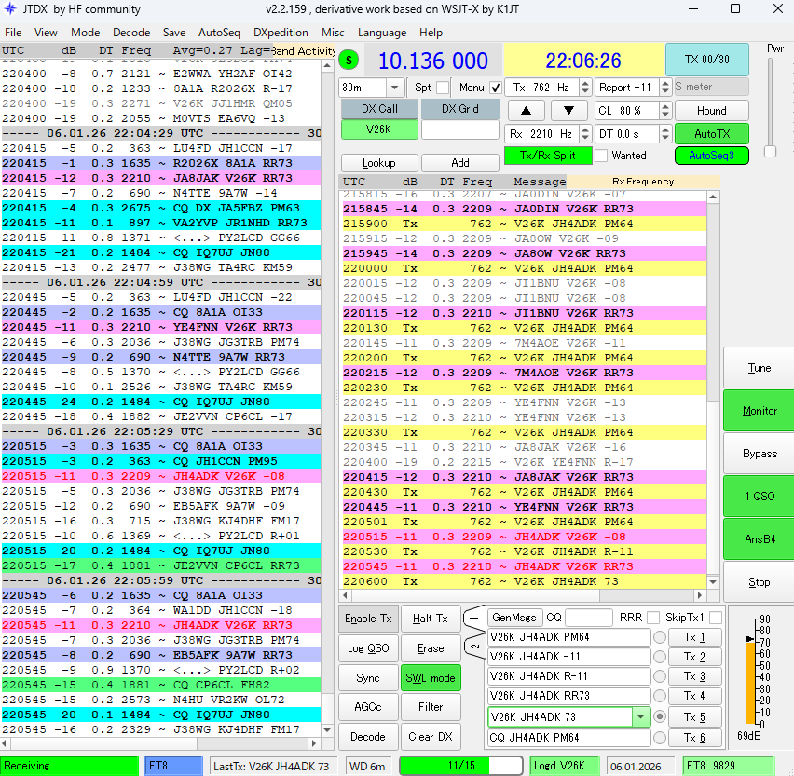Expand the Tx 5 message dropdown

[x=640, y=717]
